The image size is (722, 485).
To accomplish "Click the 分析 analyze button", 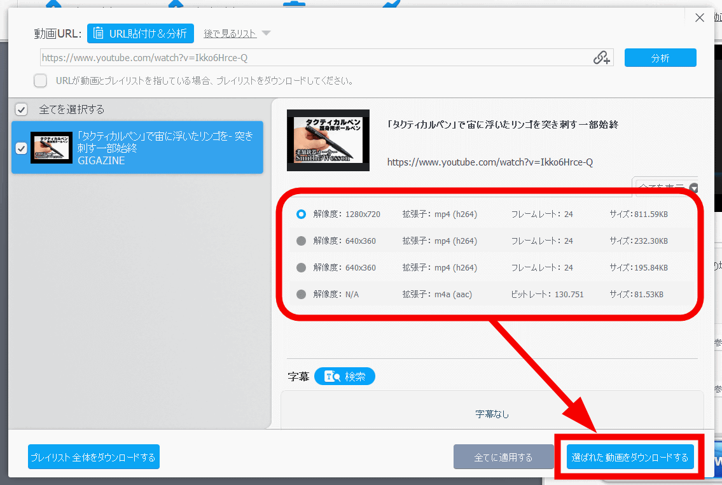I will pyautogui.click(x=660, y=58).
